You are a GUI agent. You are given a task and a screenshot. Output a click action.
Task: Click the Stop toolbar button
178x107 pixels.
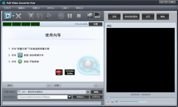[x=79, y=16]
